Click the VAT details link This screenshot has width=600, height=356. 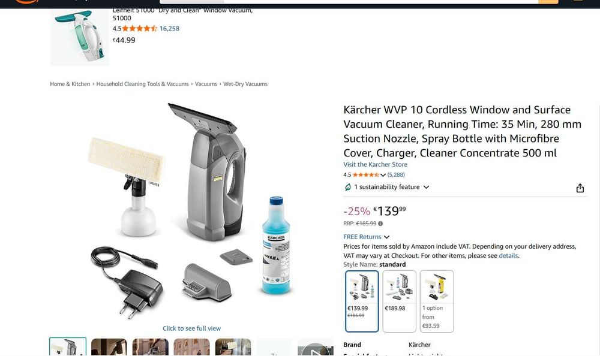(508, 256)
